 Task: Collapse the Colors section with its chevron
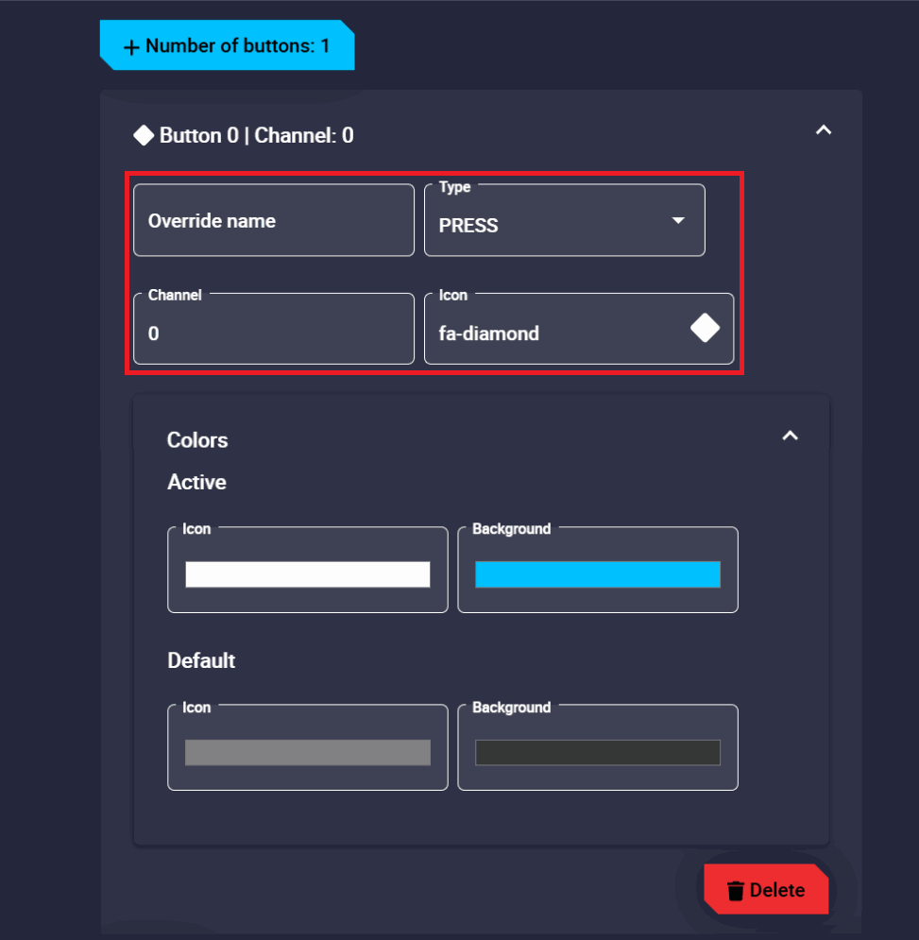pyautogui.click(x=791, y=436)
